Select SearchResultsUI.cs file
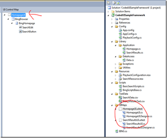 coord(136,124)
